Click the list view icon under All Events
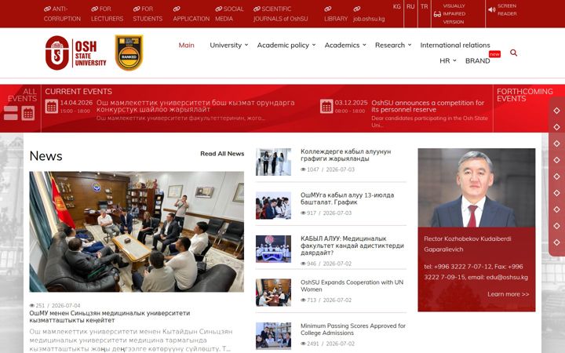Viewport: 565px width, 353px height. click(11, 113)
